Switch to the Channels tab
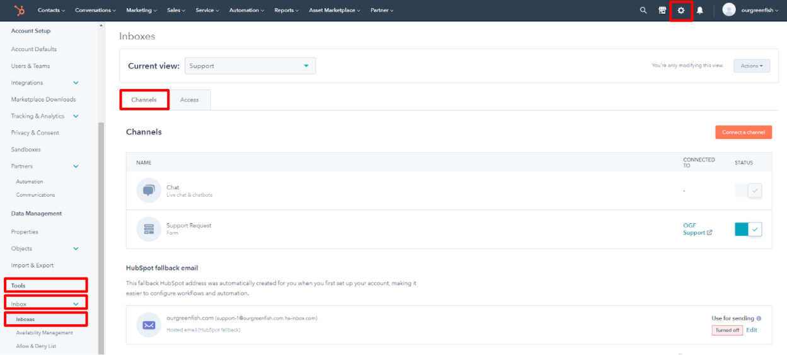This screenshot has height=355, width=787. [144, 100]
